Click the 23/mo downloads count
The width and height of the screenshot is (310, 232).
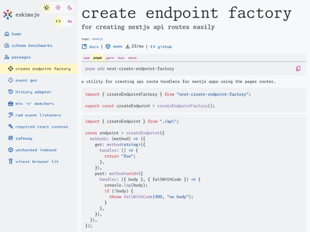click(137, 46)
